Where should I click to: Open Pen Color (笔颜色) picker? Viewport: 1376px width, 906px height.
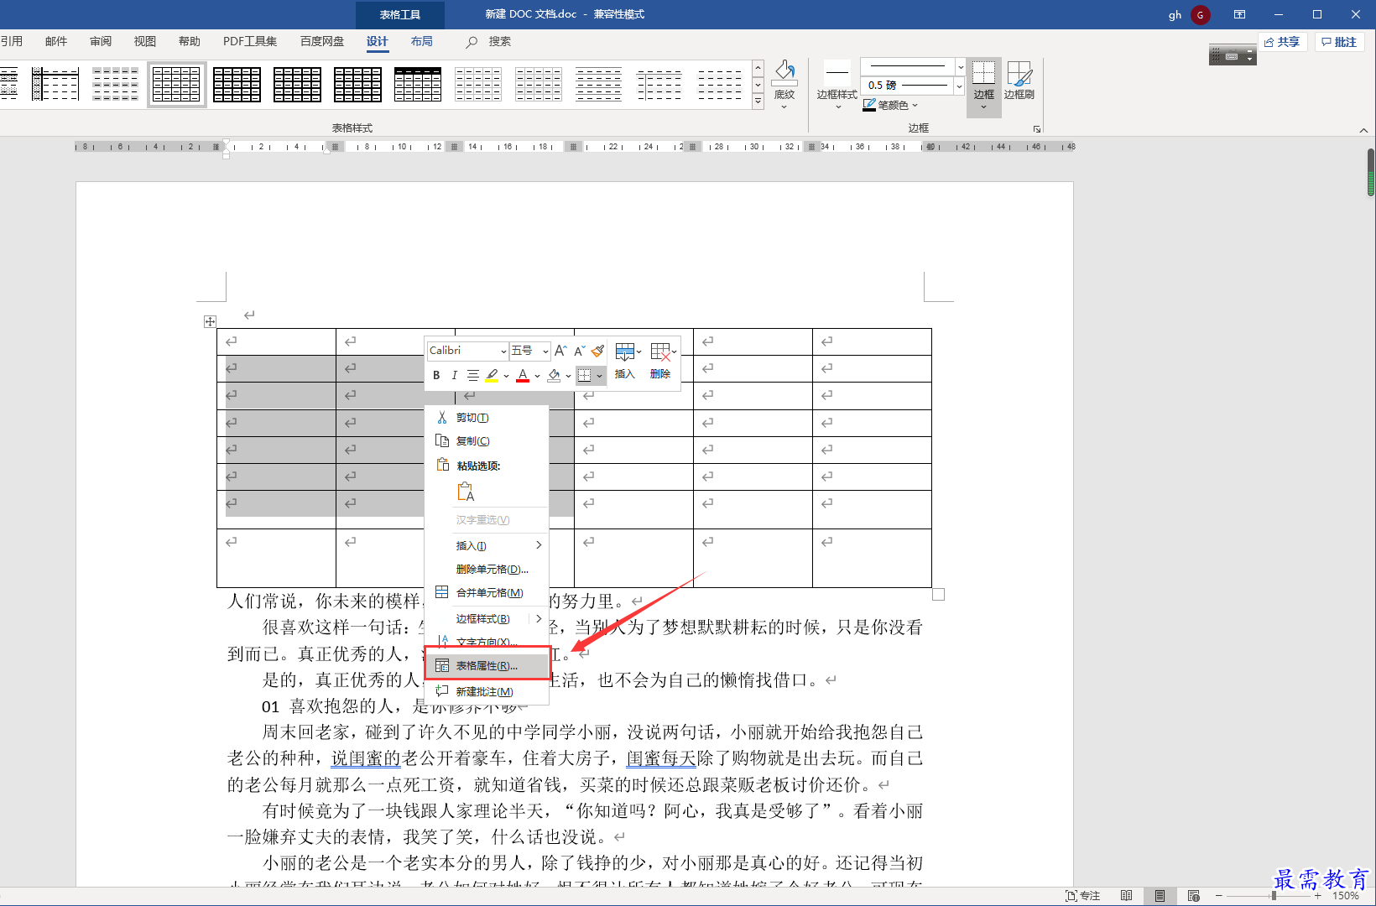coord(891,106)
